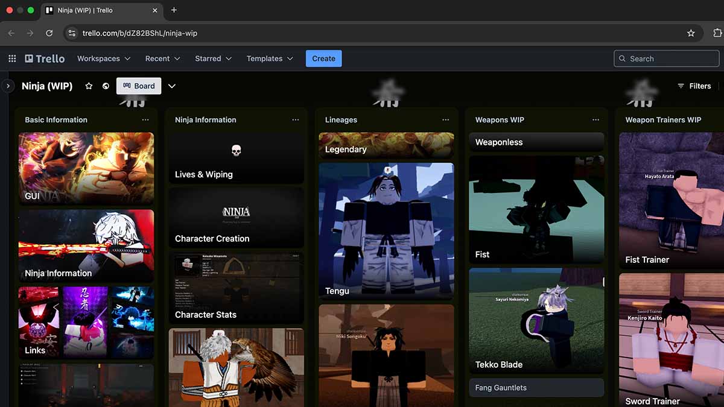Expand the Workspaces dropdown menu

click(x=103, y=58)
